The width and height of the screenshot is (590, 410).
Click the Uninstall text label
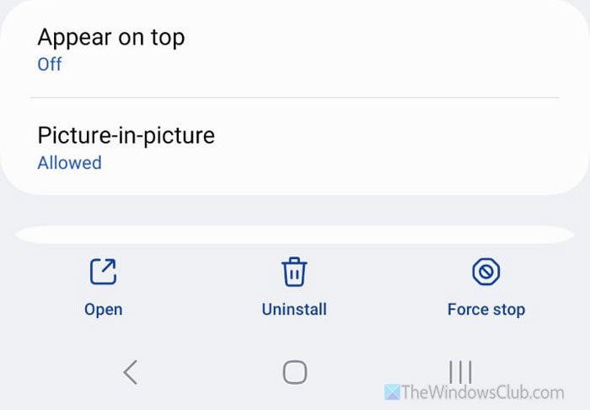pyautogui.click(x=294, y=310)
